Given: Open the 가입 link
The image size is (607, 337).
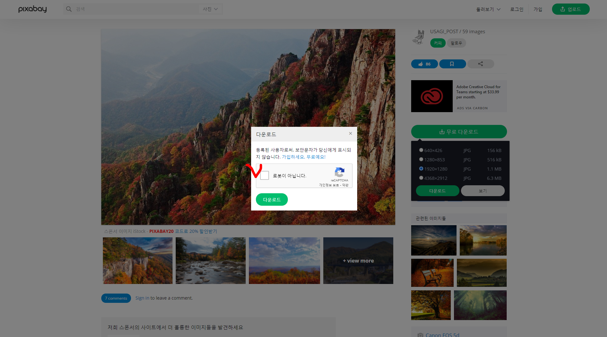Looking at the screenshot, I should tap(538, 9).
